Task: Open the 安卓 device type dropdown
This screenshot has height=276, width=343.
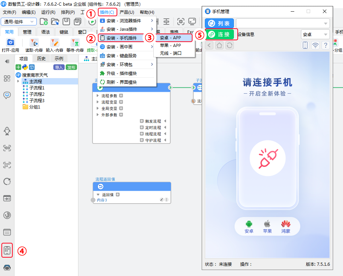Action: (315, 35)
